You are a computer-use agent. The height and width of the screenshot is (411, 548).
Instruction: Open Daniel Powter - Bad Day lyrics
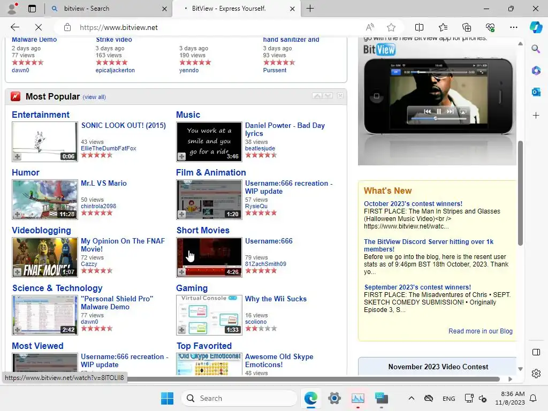(285, 130)
